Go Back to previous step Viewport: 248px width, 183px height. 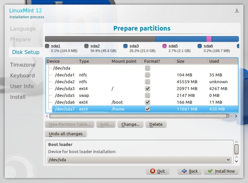(189, 171)
